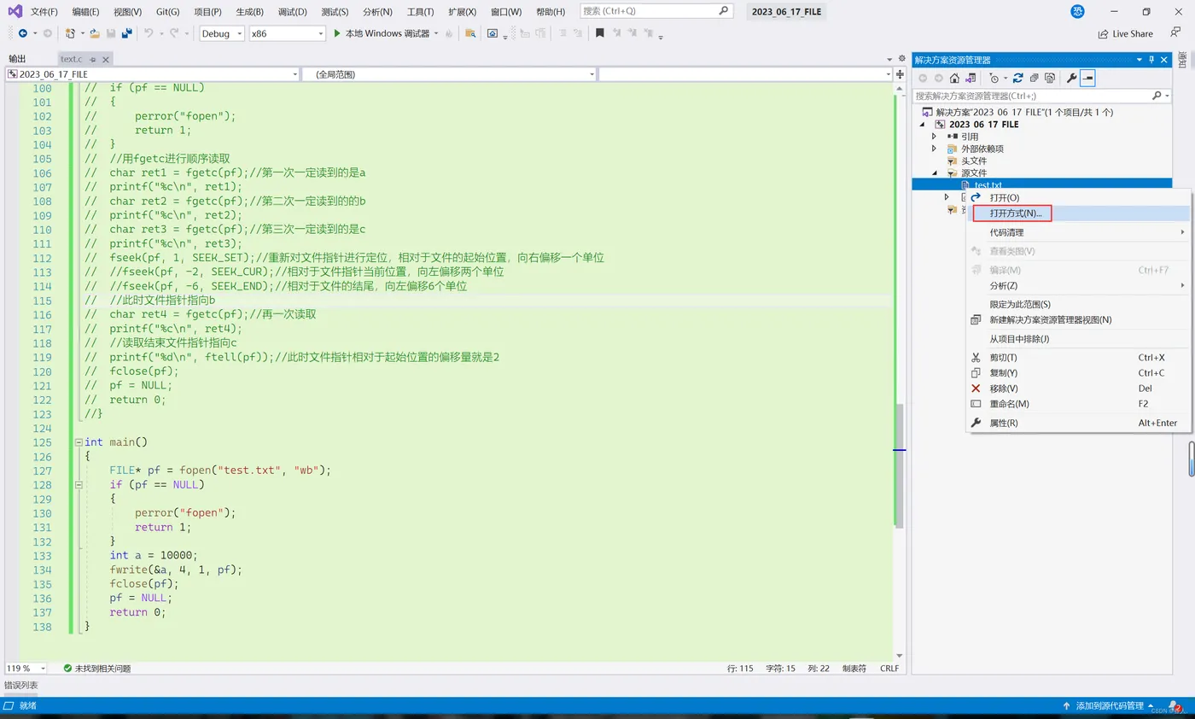Open the Solution Explorer window options dropdown arrow
The height and width of the screenshot is (719, 1195).
tap(1139, 60)
